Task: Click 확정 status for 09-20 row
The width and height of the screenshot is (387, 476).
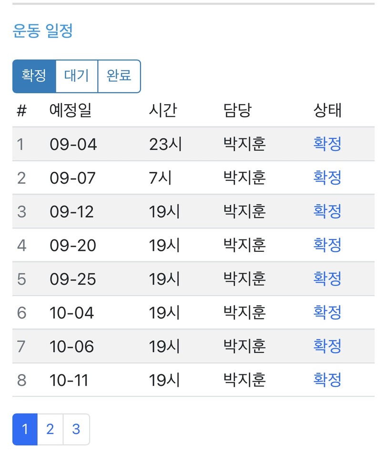Action: (x=327, y=245)
